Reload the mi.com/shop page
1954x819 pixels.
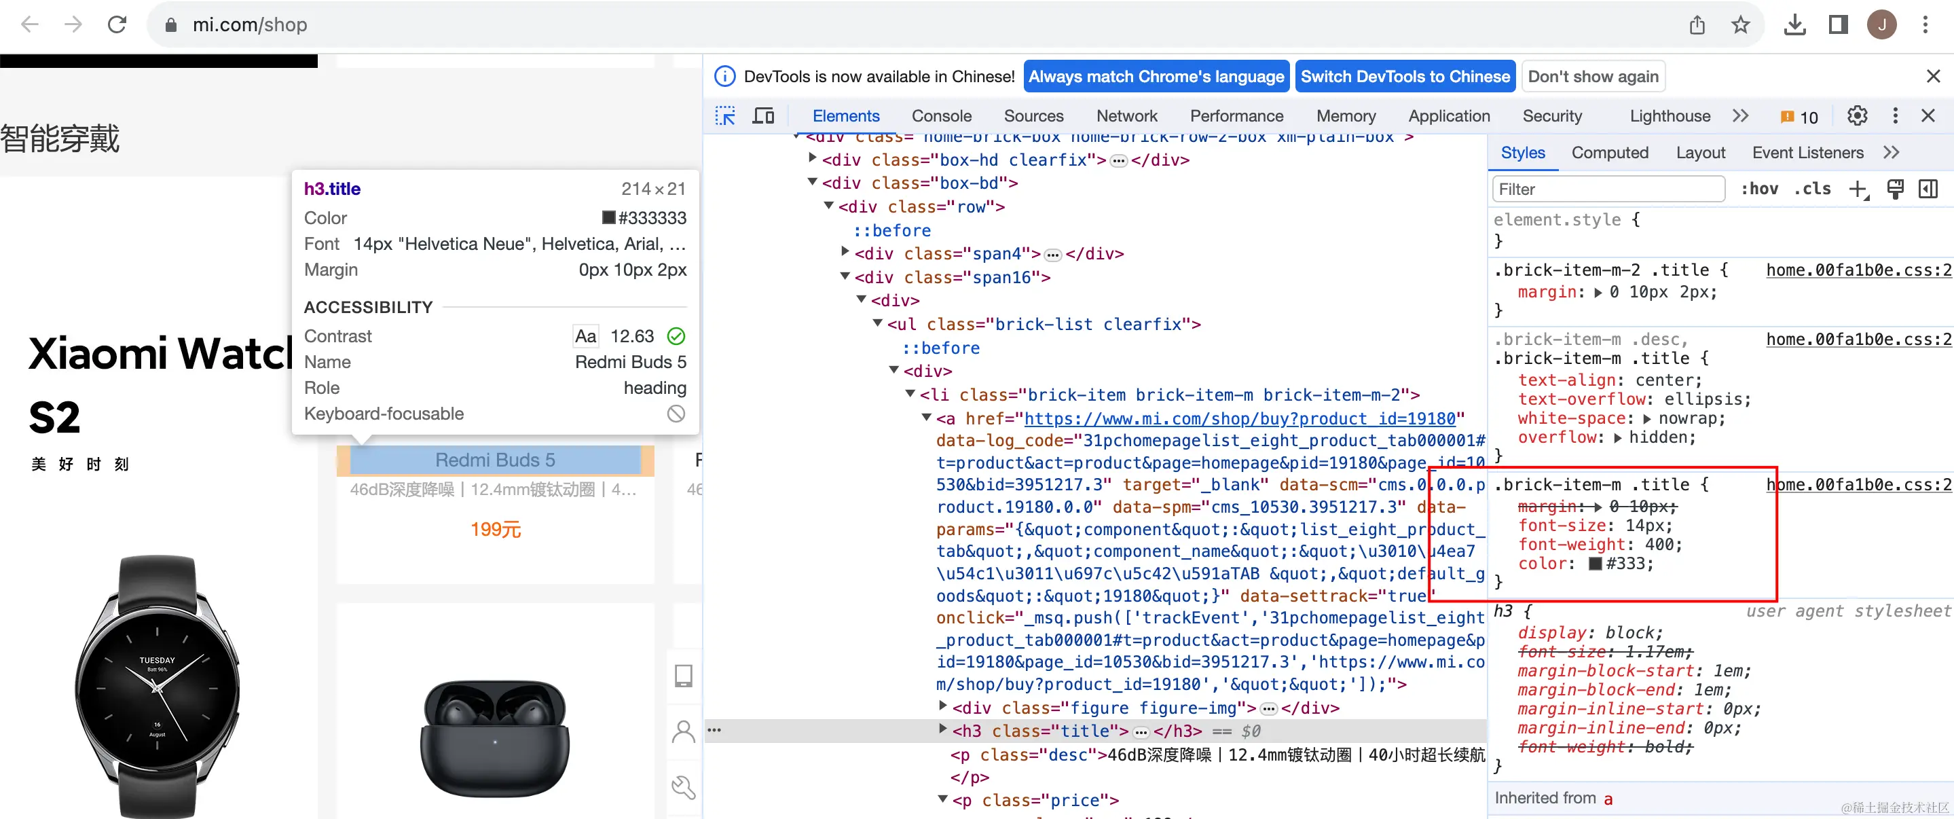[x=117, y=24]
